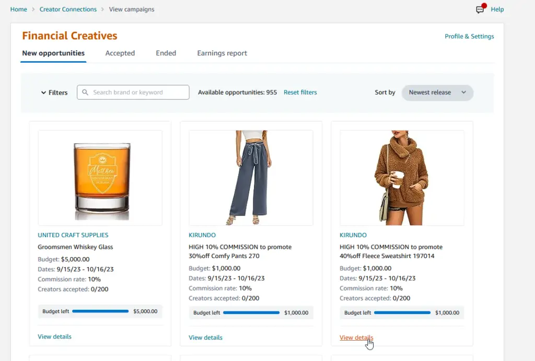Viewport: 535px width, 361px height.
Task: Open the Ended tab
Action: click(166, 53)
